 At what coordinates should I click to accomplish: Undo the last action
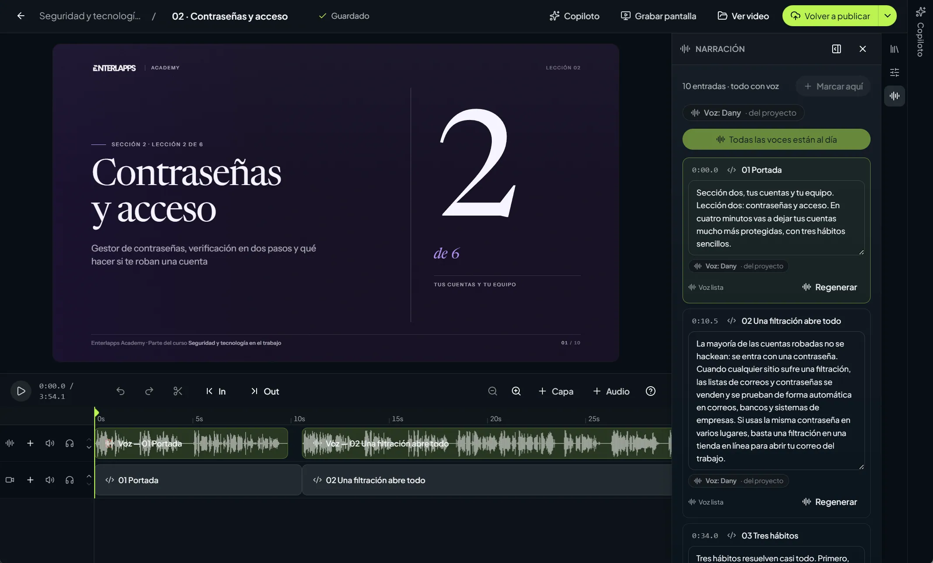(x=120, y=391)
